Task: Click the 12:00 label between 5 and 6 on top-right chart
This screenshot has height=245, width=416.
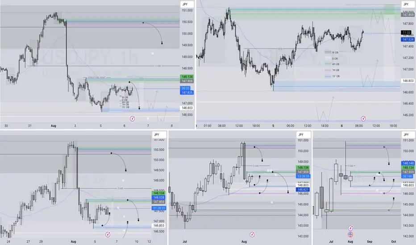Action: (x=308, y=126)
